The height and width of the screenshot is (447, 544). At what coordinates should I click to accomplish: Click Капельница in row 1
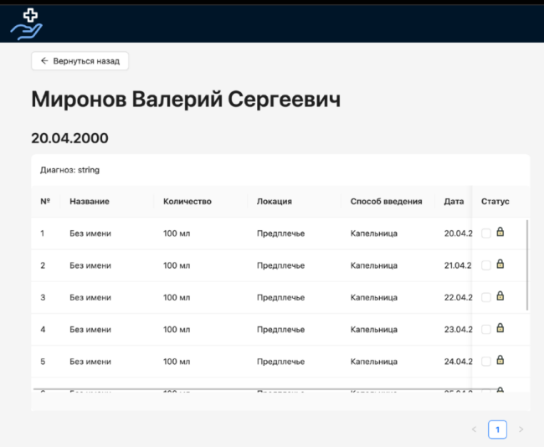pos(373,234)
